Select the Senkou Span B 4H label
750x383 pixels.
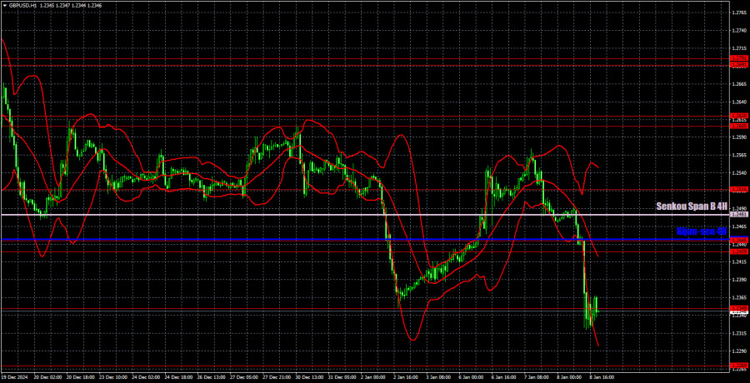pos(692,206)
